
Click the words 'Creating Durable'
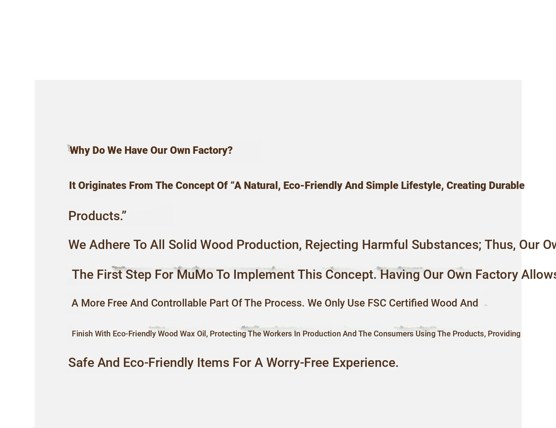[x=485, y=185]
